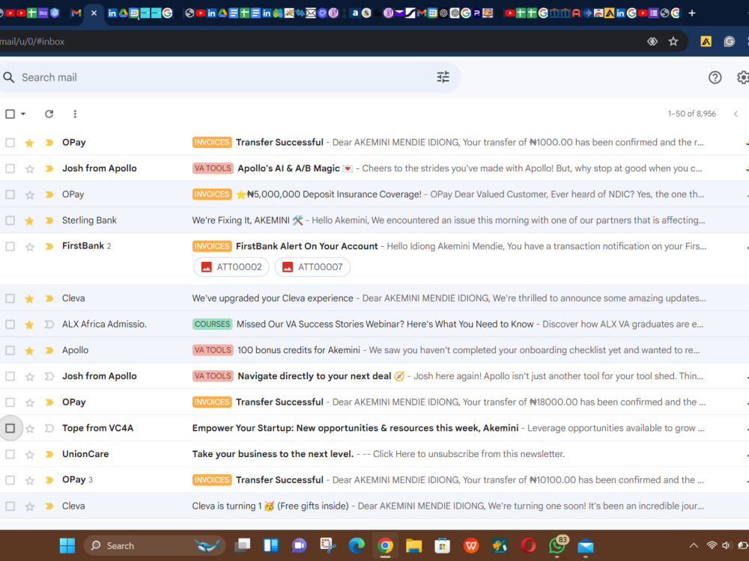This screenshot has height=561, width=749.
Task: Open the Snipping Tool from the taskbar
Action: coord(328,546)
